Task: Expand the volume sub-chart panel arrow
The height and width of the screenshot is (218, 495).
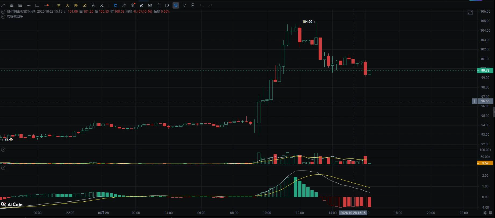Action: pos(3,150)
